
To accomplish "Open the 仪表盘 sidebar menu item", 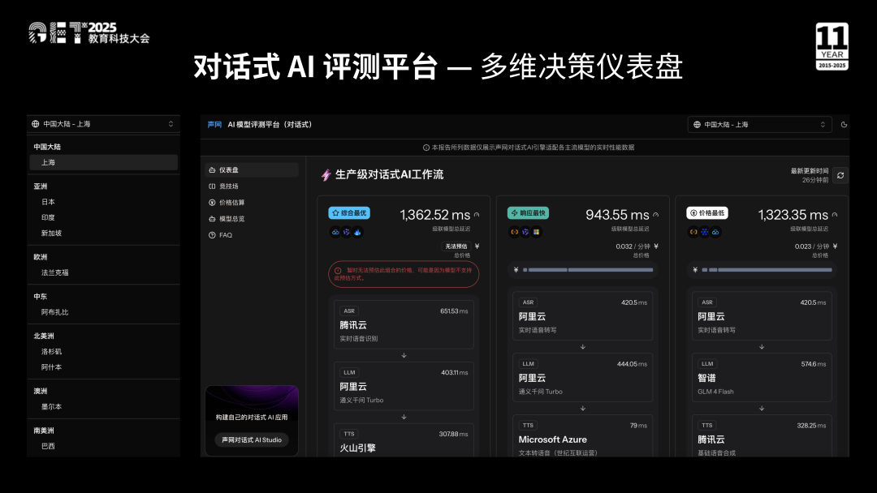I will tap(252, 169).
